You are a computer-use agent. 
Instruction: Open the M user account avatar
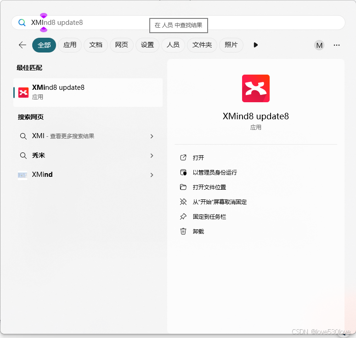tap(319, 45)
